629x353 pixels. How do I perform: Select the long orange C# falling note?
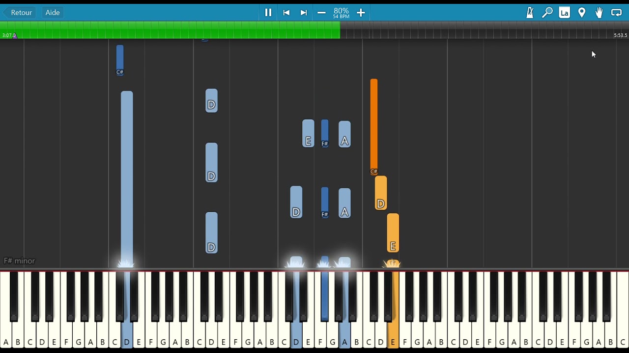coord(374,126)
